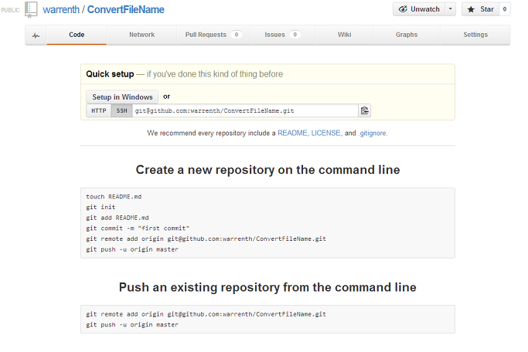Screen dimensions: 528x352
Task: Visit the warrenth user profile link
Action: tap(61, 9)
